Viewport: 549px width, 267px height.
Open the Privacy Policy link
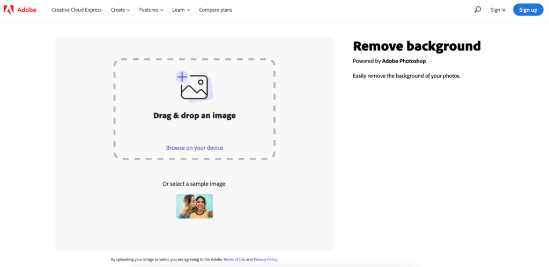265,260
